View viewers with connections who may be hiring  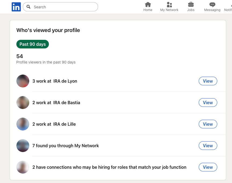[x=208, y=167]
